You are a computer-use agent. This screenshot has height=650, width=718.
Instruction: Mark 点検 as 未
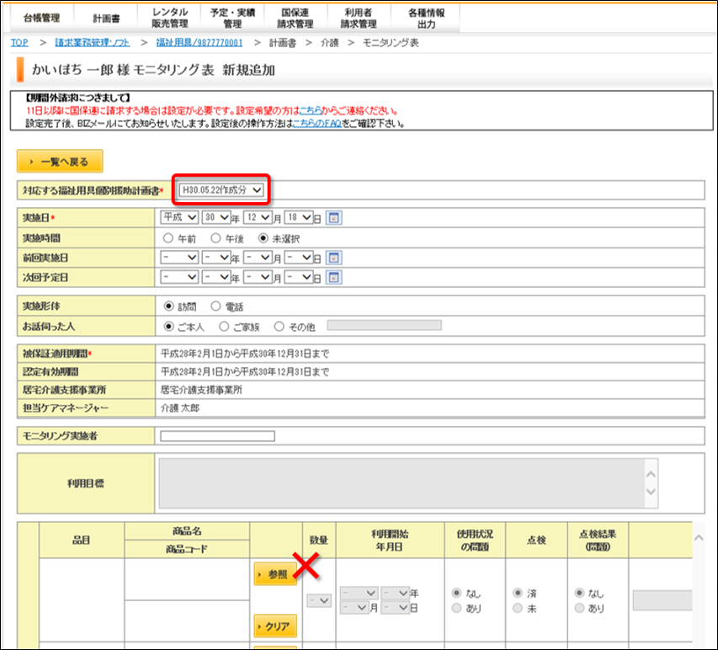tap(518, 608)
